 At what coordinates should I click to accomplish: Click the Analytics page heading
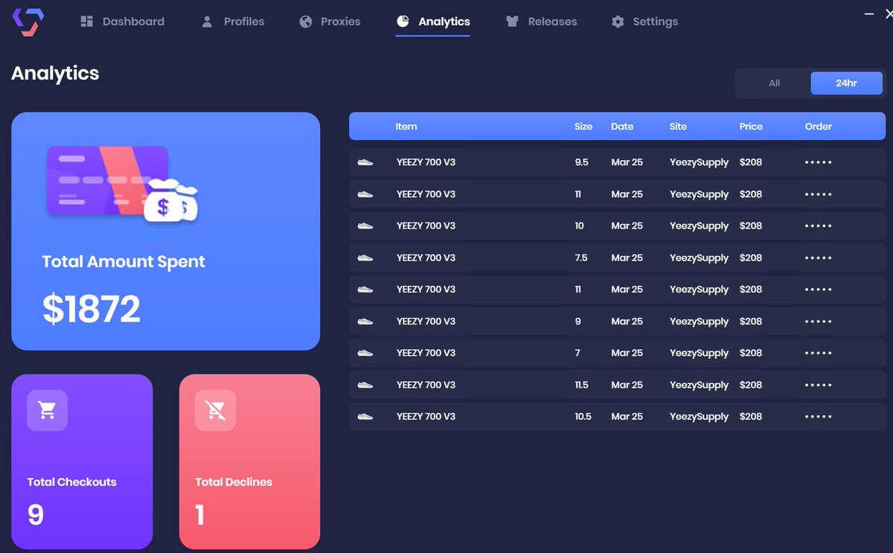[x=55, y=73]
